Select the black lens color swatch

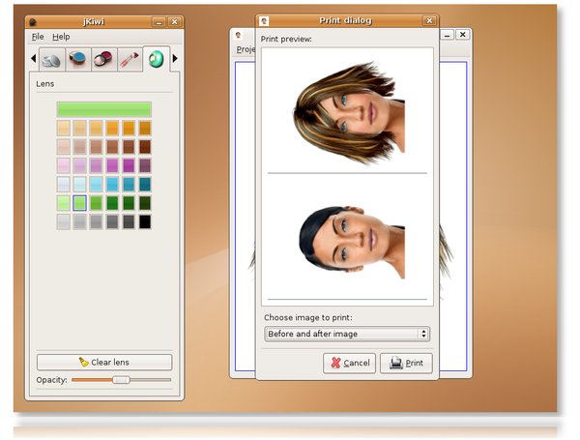(145, 221)
